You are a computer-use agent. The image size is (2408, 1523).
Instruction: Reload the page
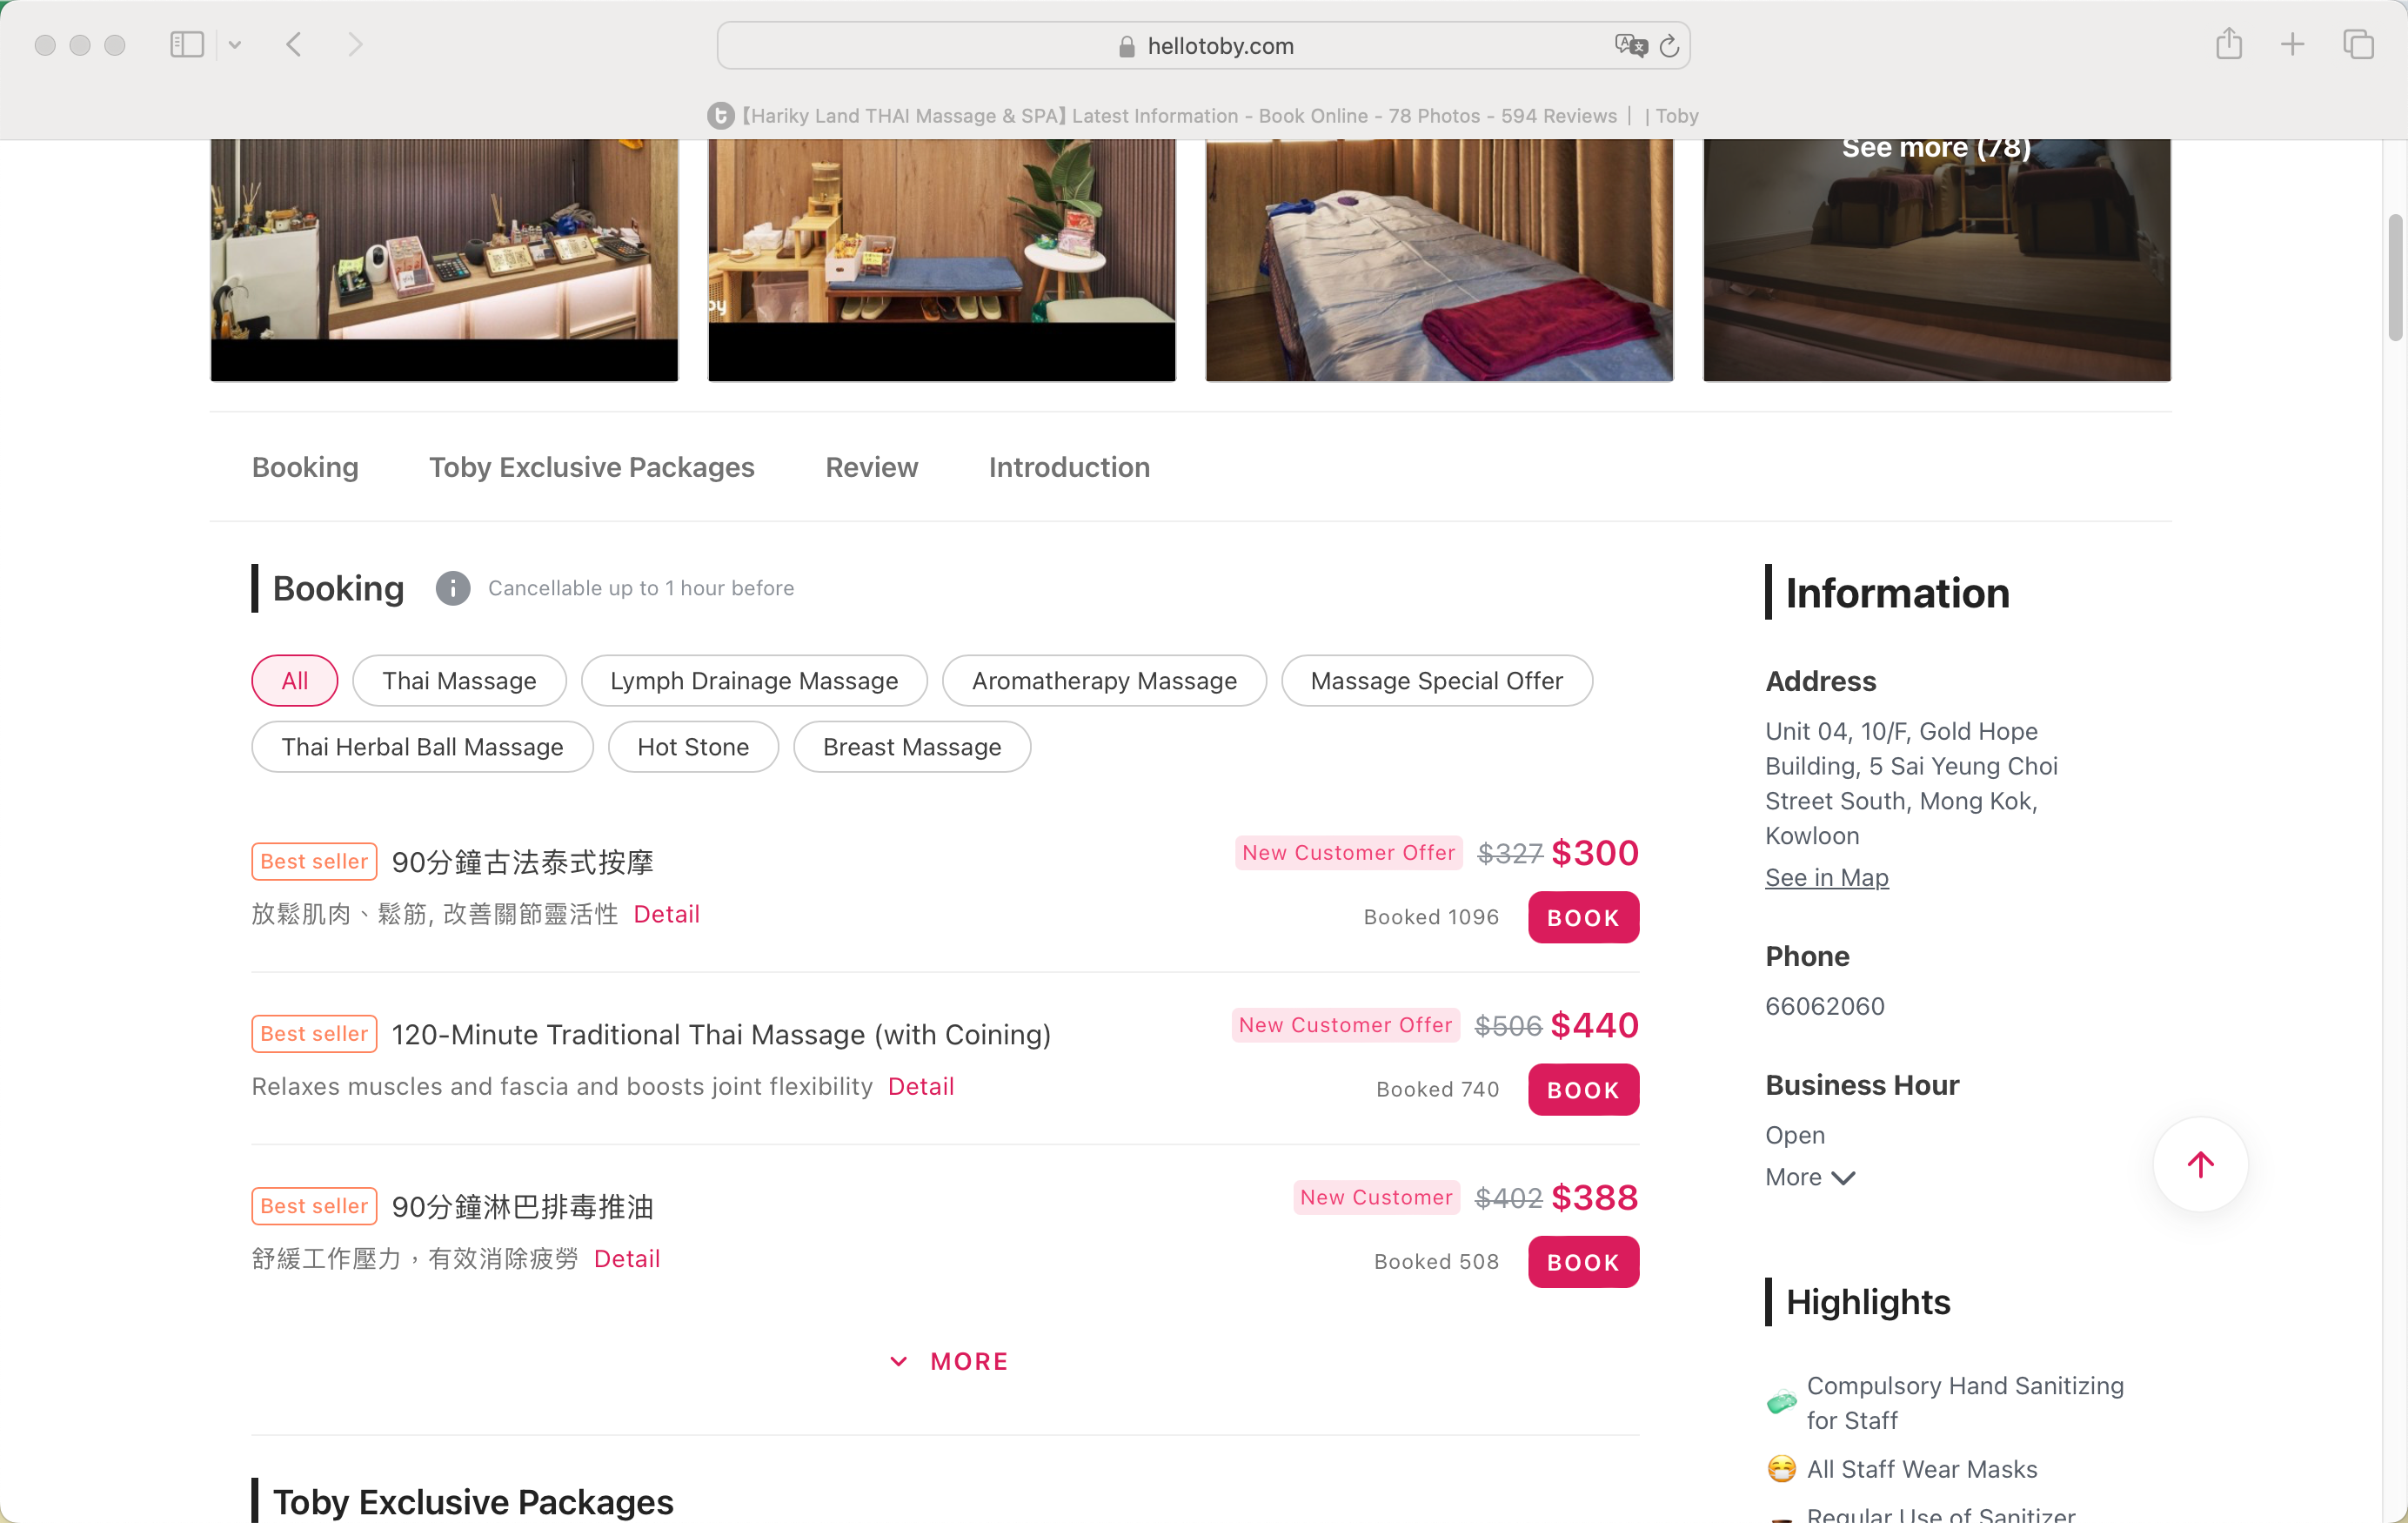pos(1669,46)
